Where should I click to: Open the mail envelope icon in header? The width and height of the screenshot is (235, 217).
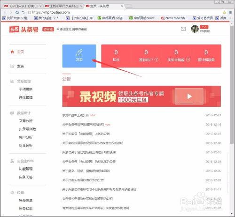[x=183, y=29]
